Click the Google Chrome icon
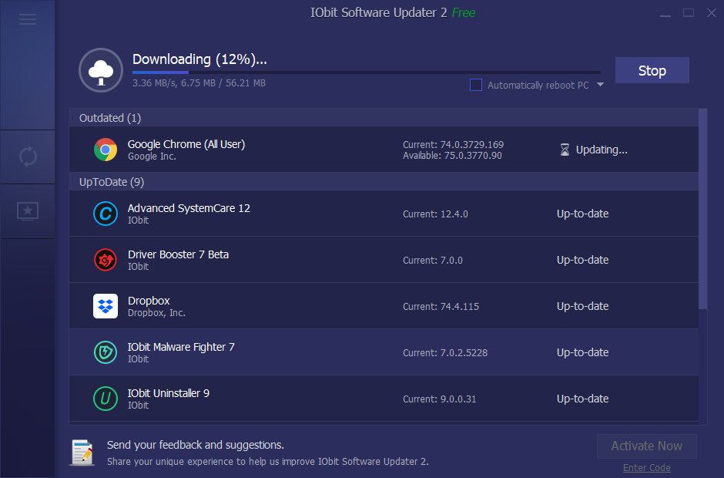 106,150
